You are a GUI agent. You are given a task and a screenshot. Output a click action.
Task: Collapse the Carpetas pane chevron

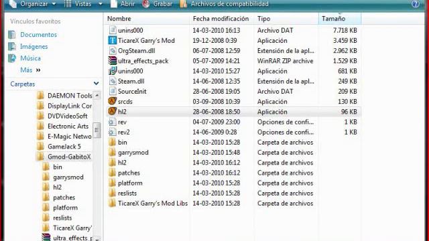[x=96, y=83]
